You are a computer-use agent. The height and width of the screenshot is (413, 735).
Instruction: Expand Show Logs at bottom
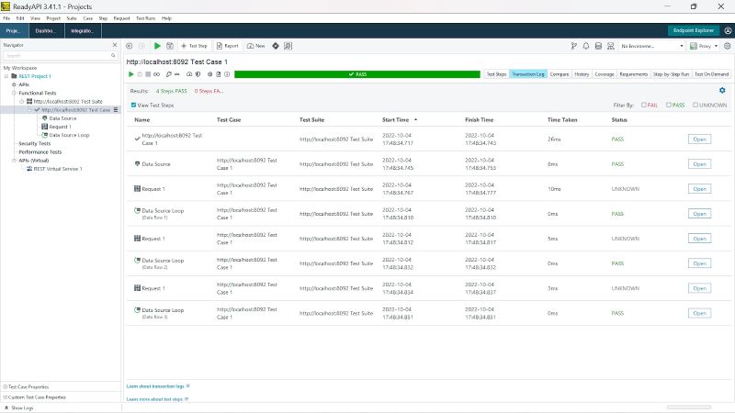click(x=19, y=407)
